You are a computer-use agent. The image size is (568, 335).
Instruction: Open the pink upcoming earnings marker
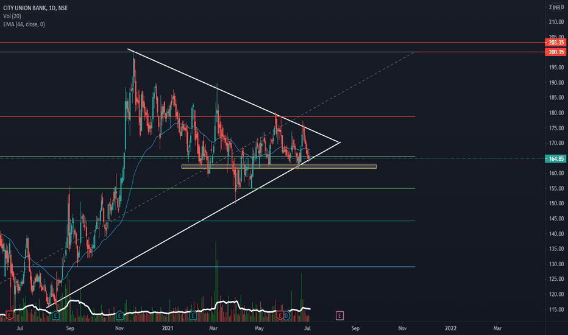pyautogui.click(x=339, y=316)
